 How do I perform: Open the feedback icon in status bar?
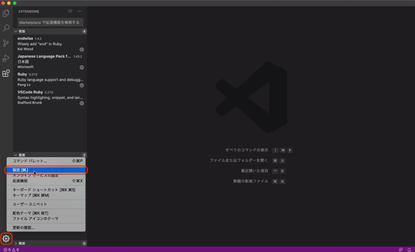point(401,250)
